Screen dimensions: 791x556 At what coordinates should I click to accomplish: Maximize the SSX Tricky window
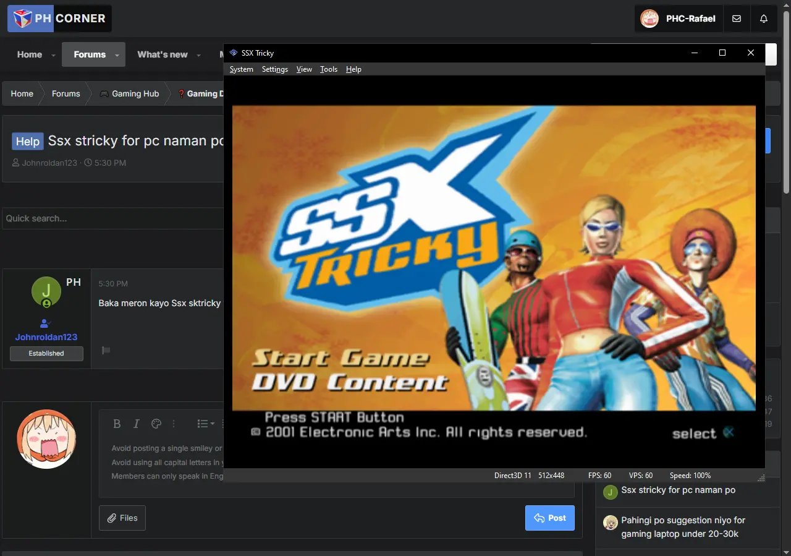pos(722,53)
